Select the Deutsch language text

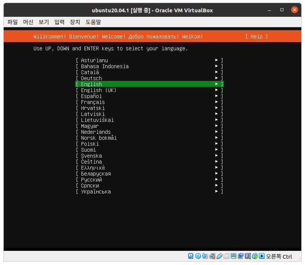click(x=91, y=78)
